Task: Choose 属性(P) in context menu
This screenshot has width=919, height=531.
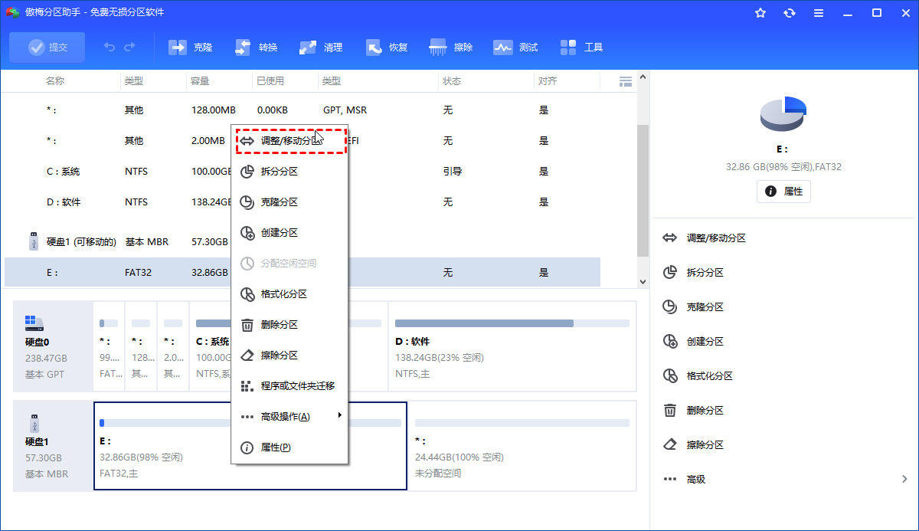Action: point(289,447)
